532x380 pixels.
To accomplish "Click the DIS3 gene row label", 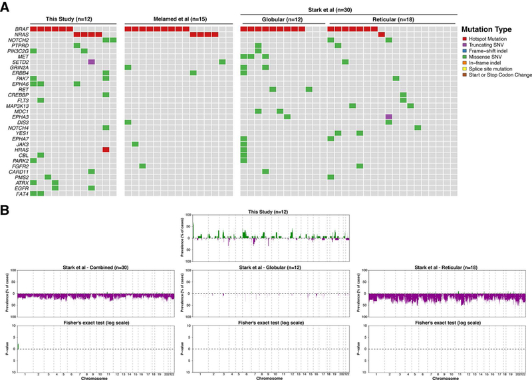I will 23,122.
